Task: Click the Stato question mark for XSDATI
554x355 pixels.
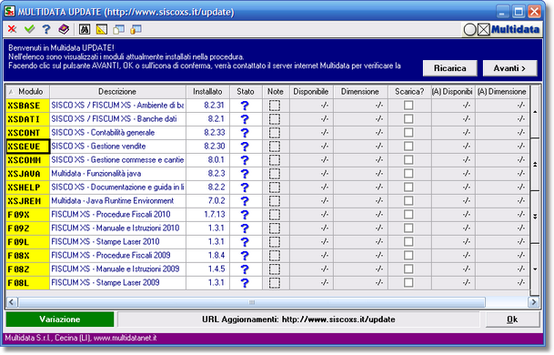Action: [245, 119]
